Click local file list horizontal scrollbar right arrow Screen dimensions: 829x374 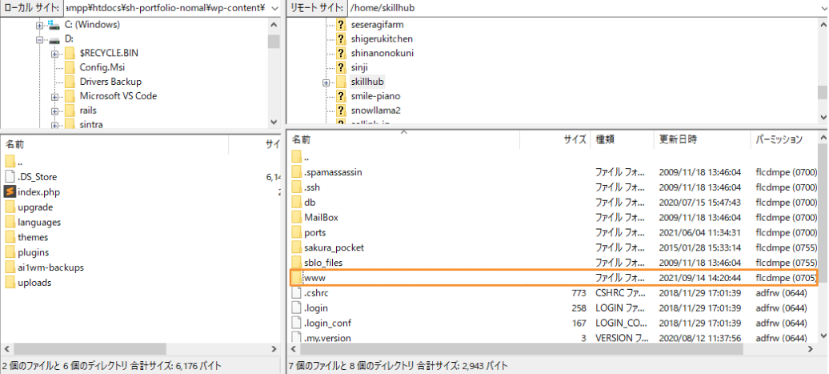click(274, 349)
